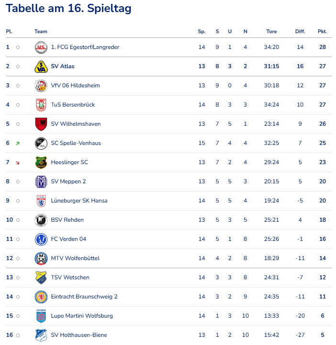Click the Tore column header
This screenshot has width=336, height=345.
coord(271,32)
